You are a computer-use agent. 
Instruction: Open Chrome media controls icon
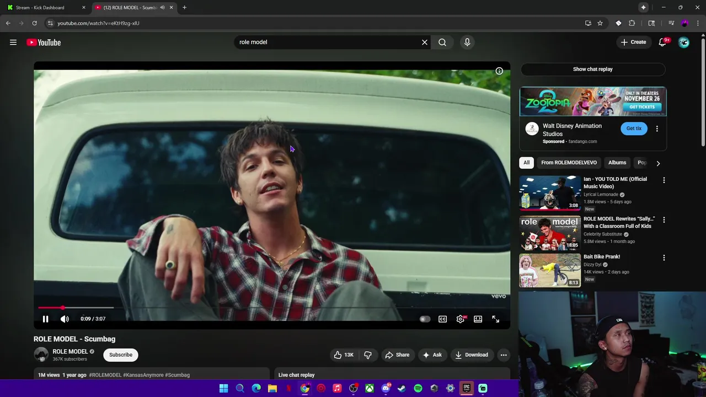click(x=671, y=23)
